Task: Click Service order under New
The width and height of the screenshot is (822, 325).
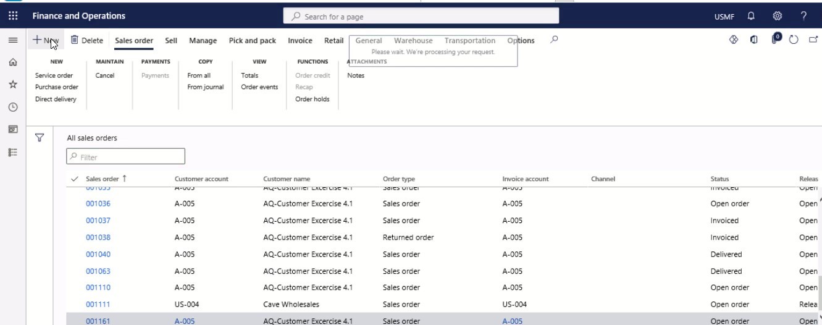Action: 54,75
